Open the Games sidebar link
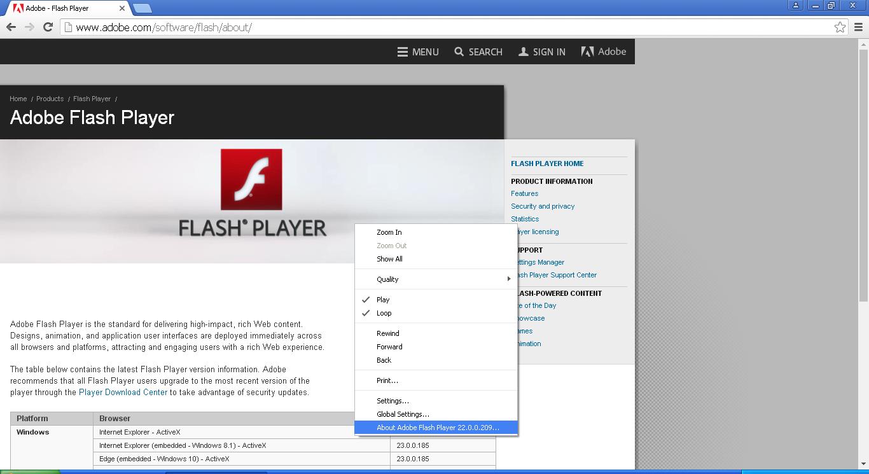Image resolution: width=869 pixels, height=474 pixels. click(525, 331)
